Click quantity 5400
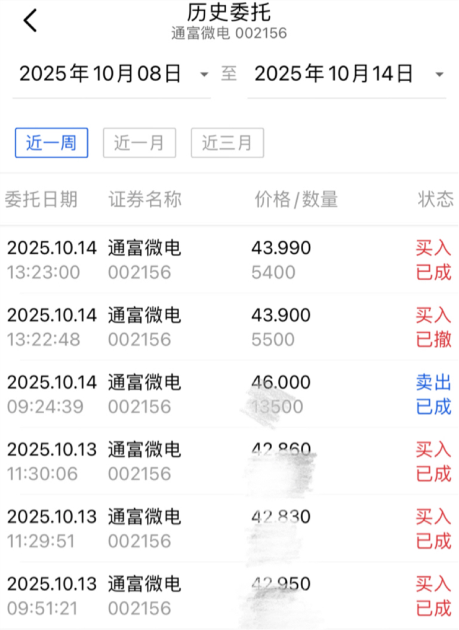The height and width of the screenshot is (630, 459). pyautogui.click(x=273, y=272)
